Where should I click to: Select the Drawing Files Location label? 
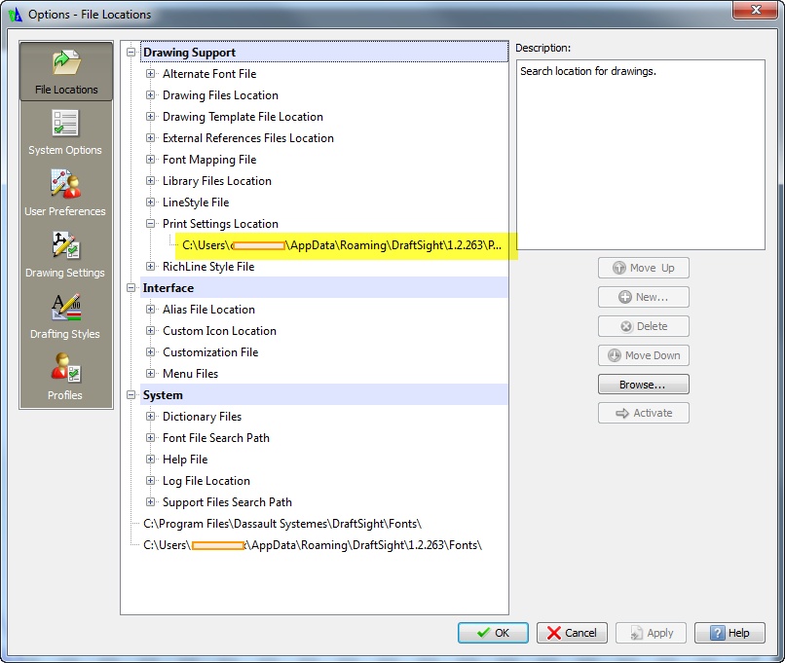[220, 95]
